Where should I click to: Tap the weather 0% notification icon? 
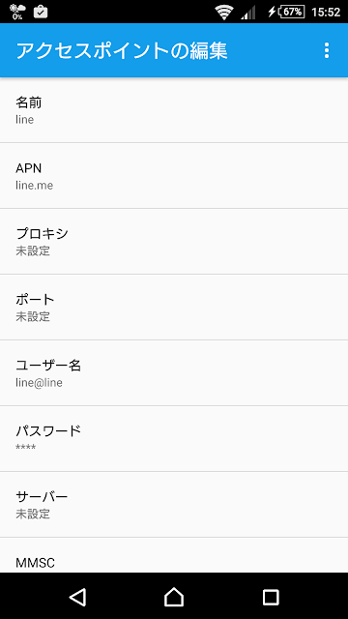pos(17,12)
